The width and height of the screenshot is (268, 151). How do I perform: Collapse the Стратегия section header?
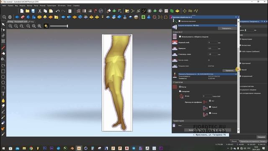[204, 82]
